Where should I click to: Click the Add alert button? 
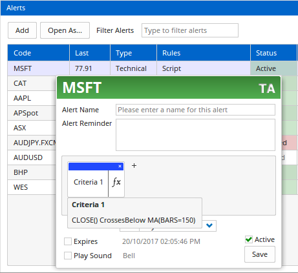(22, 30)
